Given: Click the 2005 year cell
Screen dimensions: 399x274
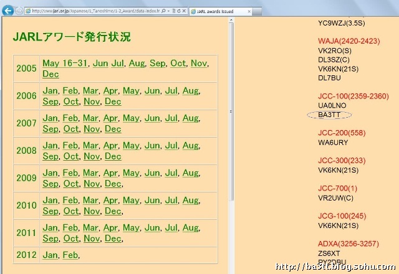Looking at the screenshot, I should (26, 68).
